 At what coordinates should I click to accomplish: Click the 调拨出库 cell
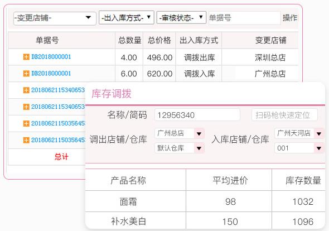point(199,57)
